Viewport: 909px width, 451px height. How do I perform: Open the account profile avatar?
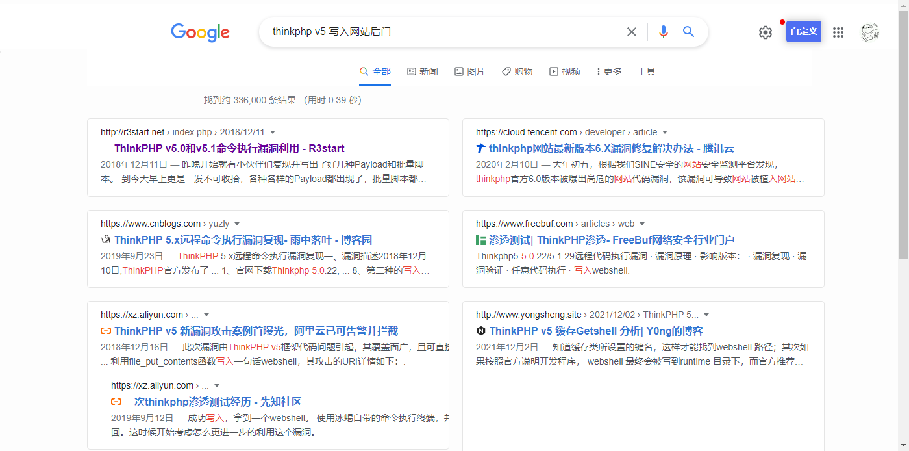tap(870, 32)
